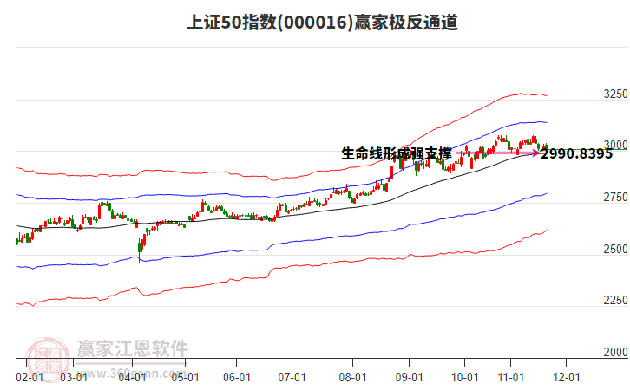
Task: Click the 3000 price axis label
Action: (x=615, y=145)
